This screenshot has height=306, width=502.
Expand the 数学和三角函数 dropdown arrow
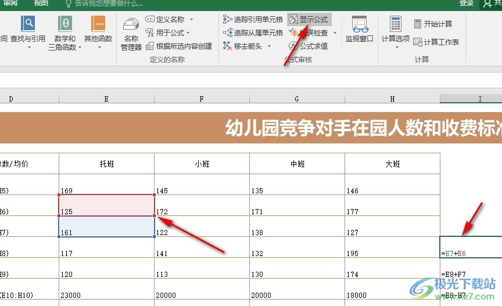coord(80,48)
